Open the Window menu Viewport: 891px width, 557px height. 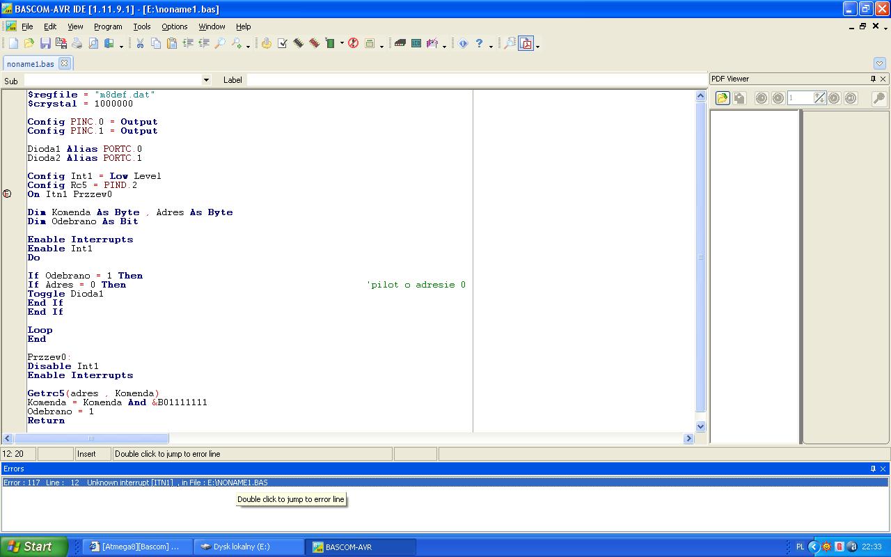point(212,26)
